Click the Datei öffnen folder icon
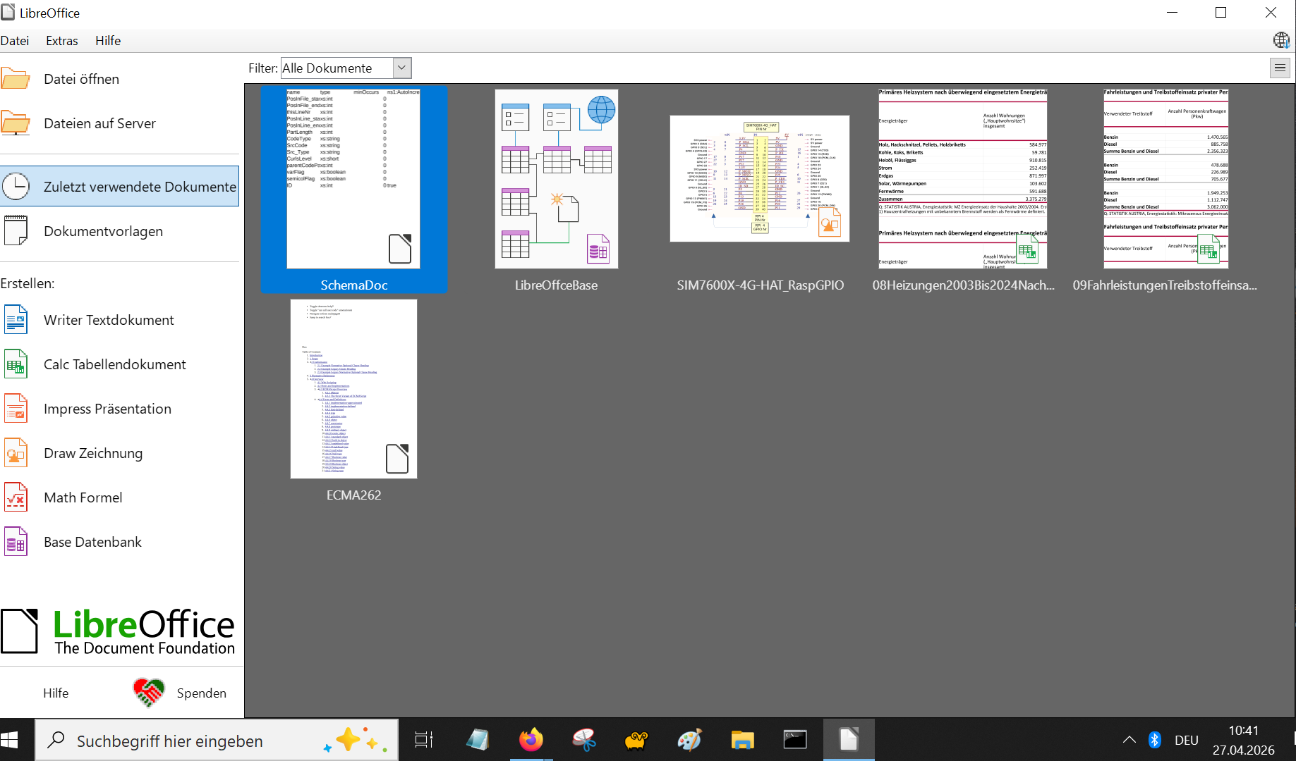 tap(16, 78)
